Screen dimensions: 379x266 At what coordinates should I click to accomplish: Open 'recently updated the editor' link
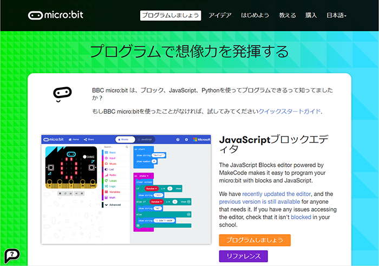point(276,194)
